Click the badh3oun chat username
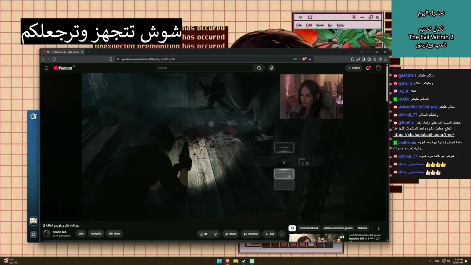 407,142
